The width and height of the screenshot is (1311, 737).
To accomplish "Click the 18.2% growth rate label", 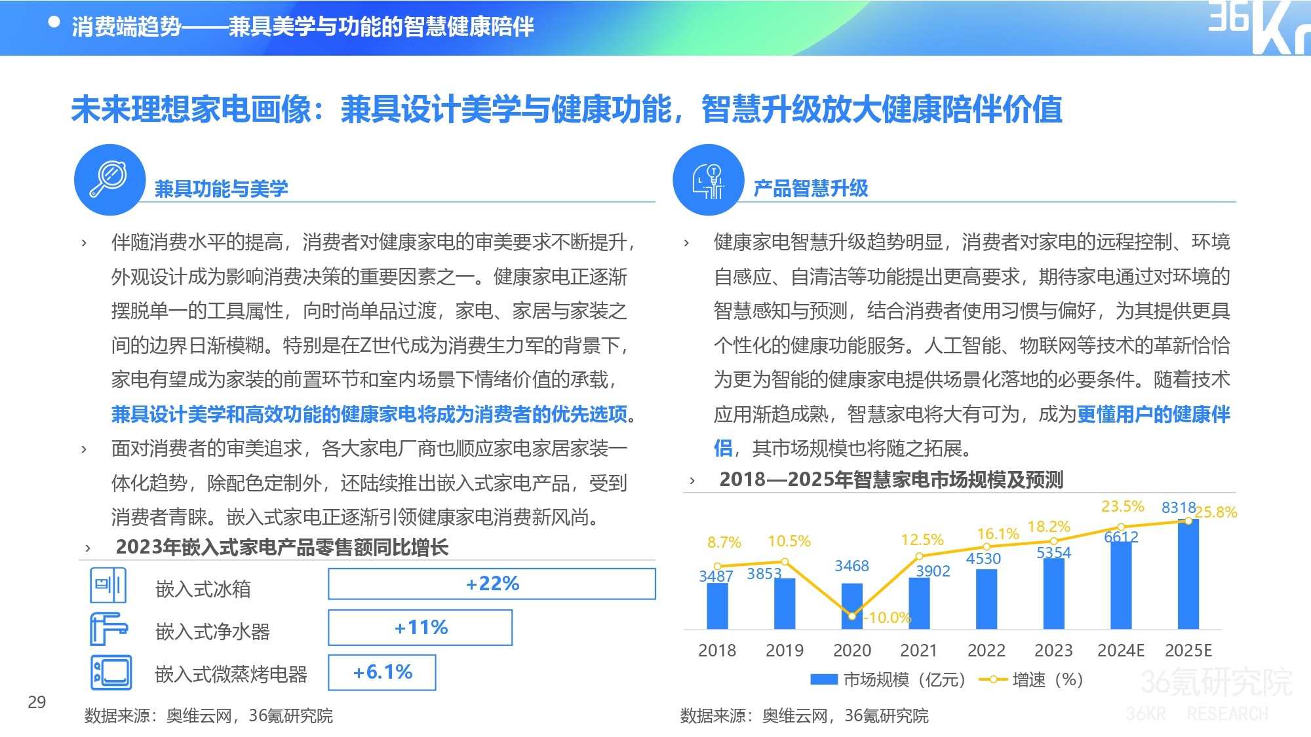I will [1049, 527].
